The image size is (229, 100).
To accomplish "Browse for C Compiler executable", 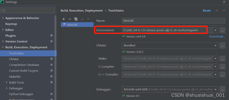I will pyautogui.click(x=222, y=67).
